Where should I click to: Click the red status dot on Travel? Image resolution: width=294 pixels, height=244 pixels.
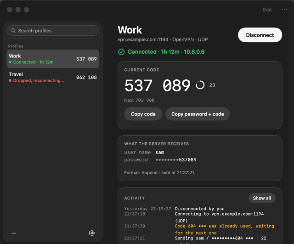point(10,81)
